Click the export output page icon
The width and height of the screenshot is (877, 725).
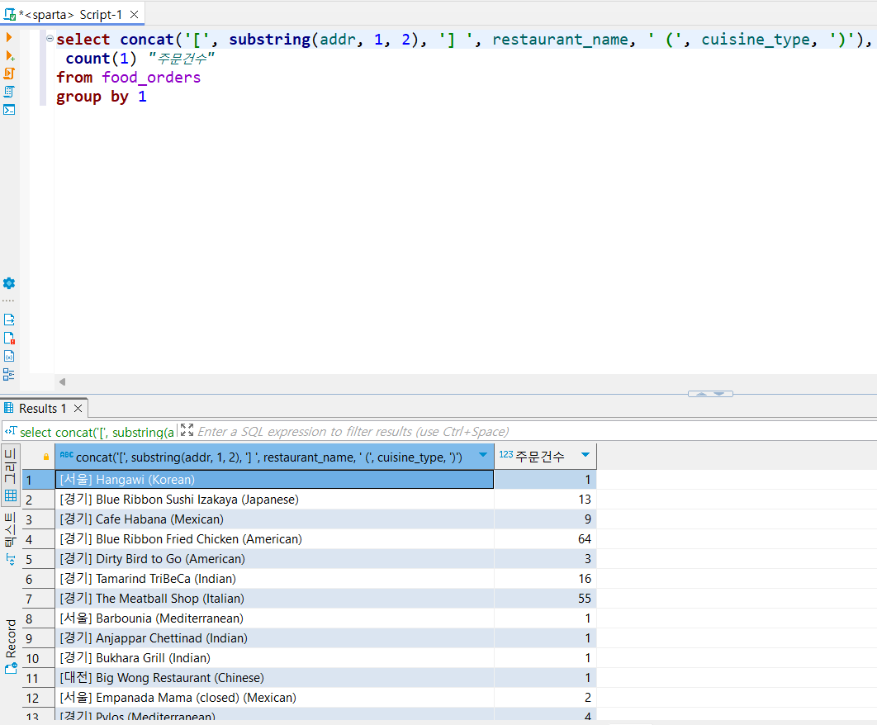pyautogui.click(x=9, y=320)
